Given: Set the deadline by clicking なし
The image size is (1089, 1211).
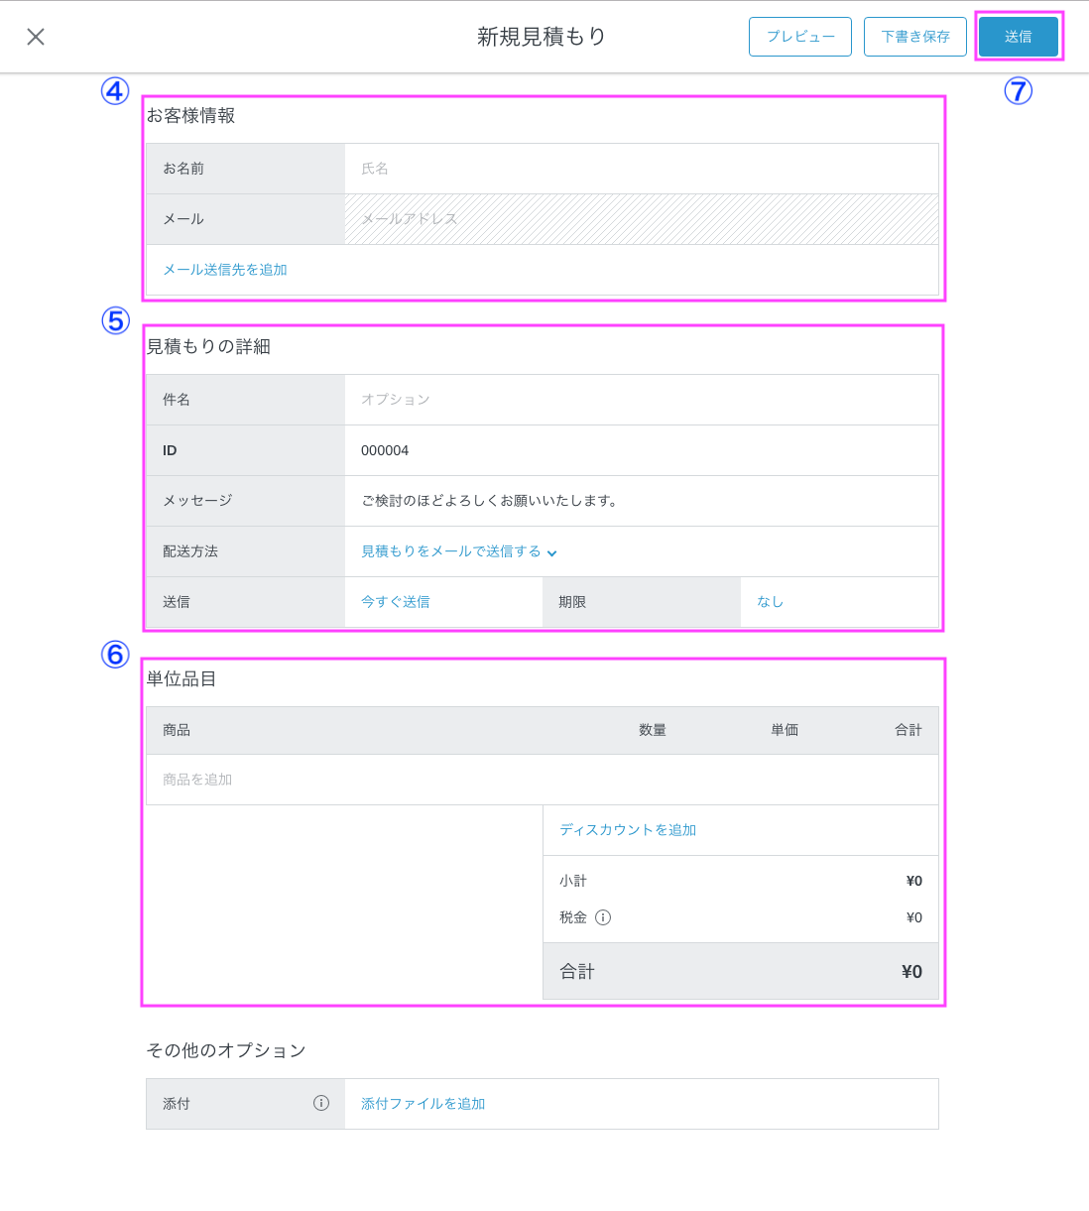Looking at the screenshot, I should click(771, 602).
